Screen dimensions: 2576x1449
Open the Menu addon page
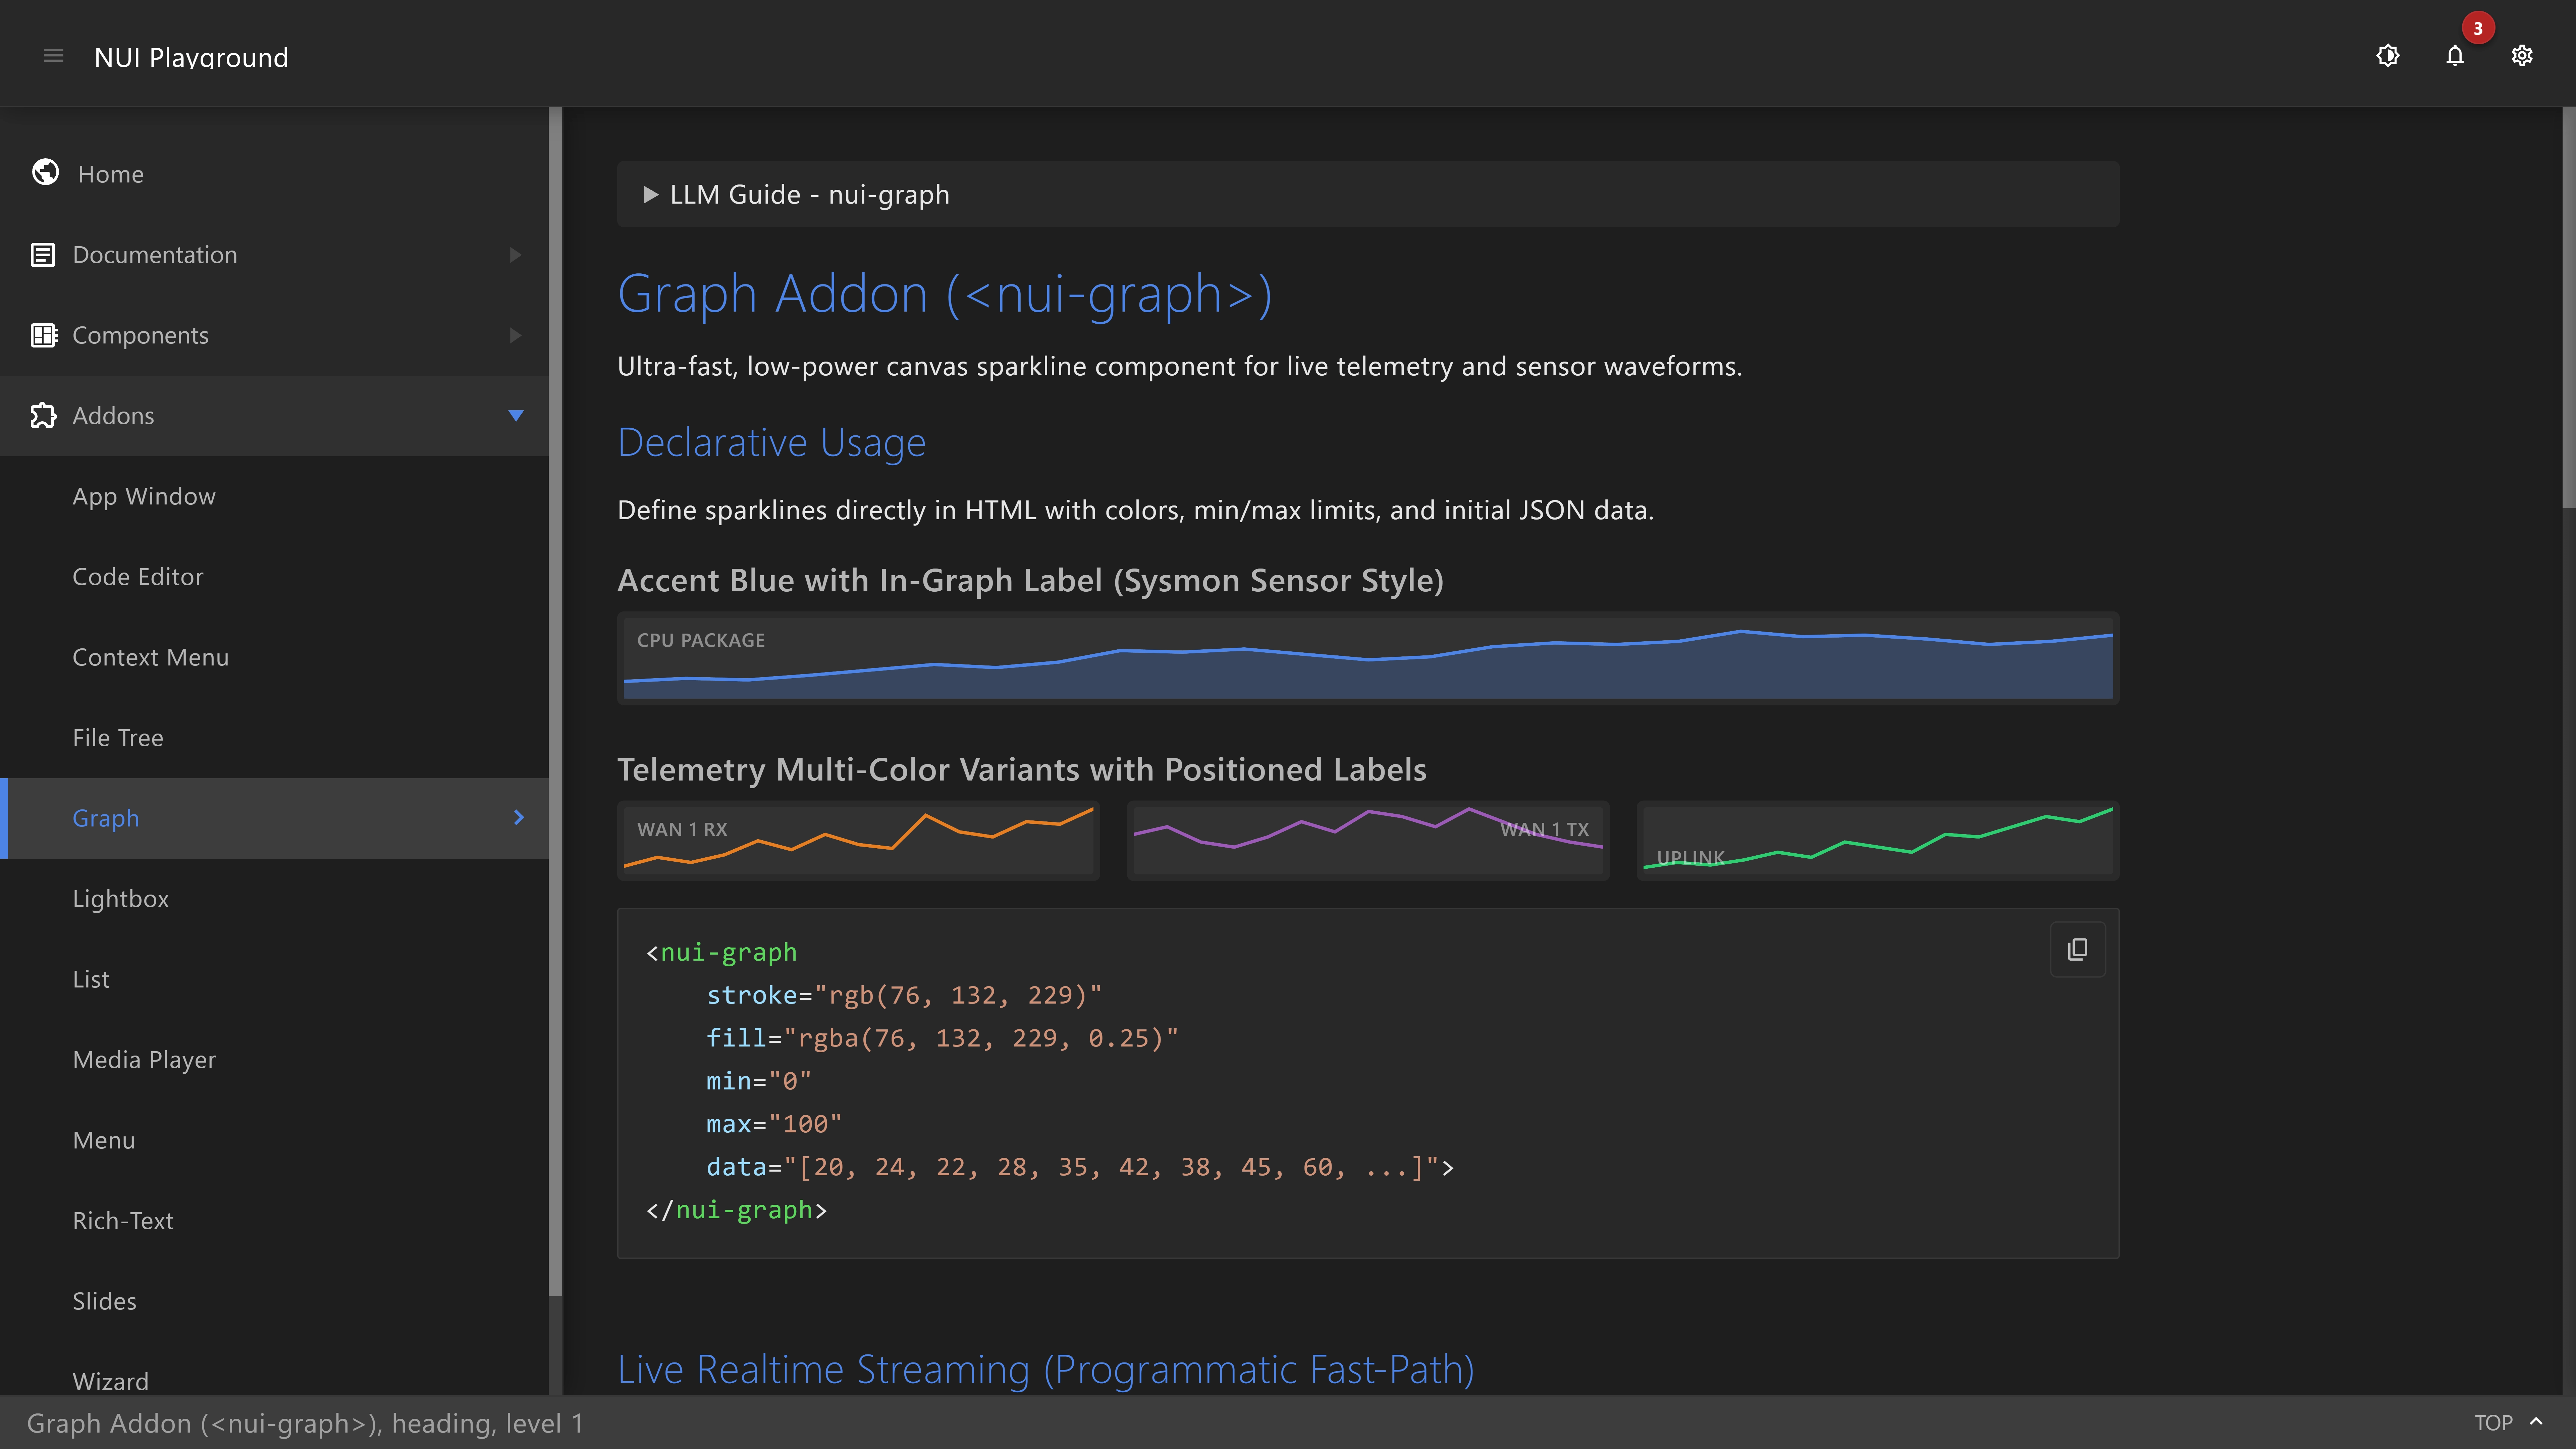click(x=274, y=1140)
